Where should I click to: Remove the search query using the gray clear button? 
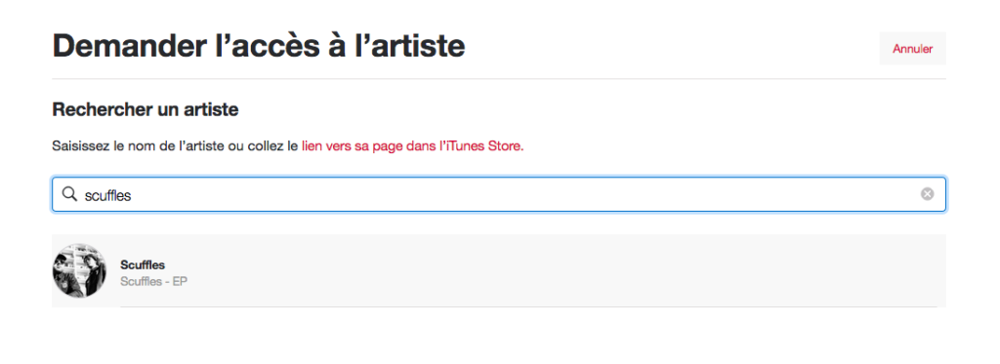(928, 194)
